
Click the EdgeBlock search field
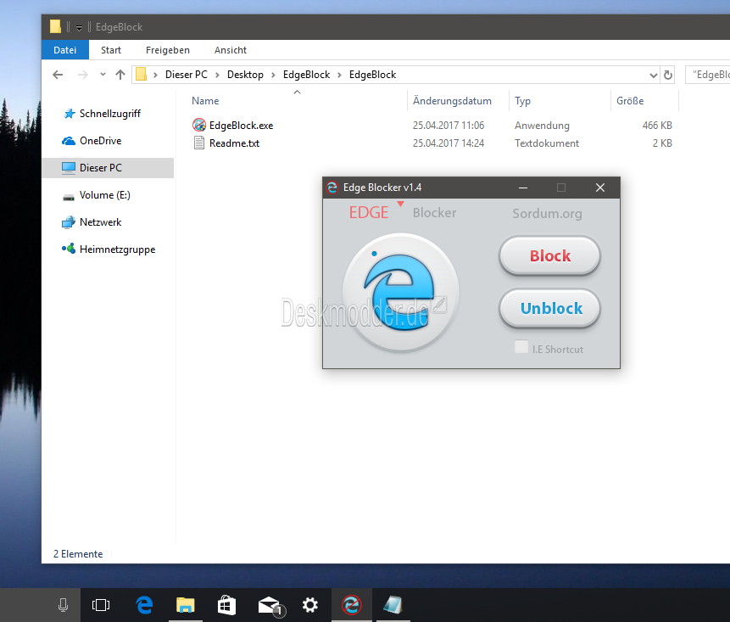[708, 75]
